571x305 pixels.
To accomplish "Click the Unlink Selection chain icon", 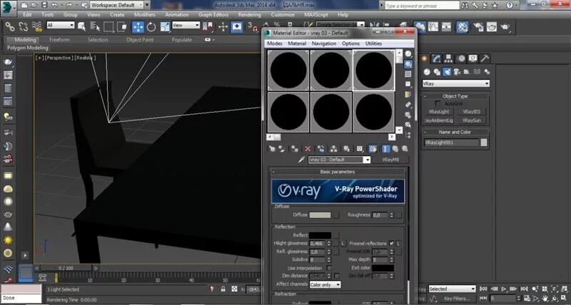I will pos(24,26).
